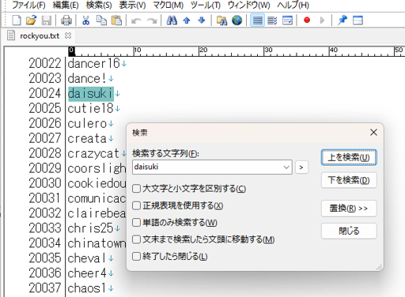Expand the search string history dropdown
The width and height of the screenshot is (405, 297).
(x=286, y=167)
